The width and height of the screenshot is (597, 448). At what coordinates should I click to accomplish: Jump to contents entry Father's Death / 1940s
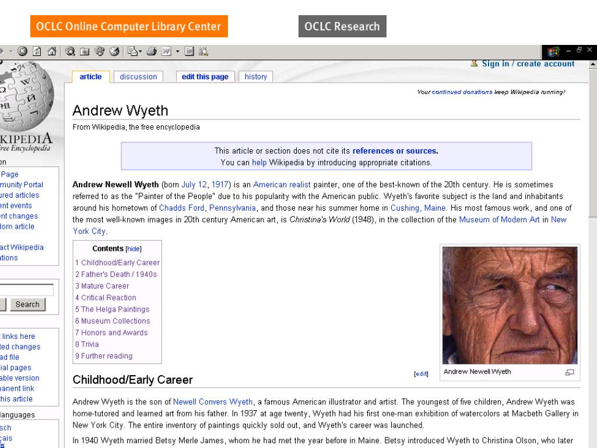point(116,274)
